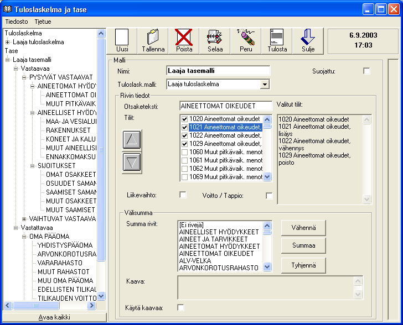Click the Nimi input field
The image size is (403, 325).
pyautogui.click(x=218, y=71)
